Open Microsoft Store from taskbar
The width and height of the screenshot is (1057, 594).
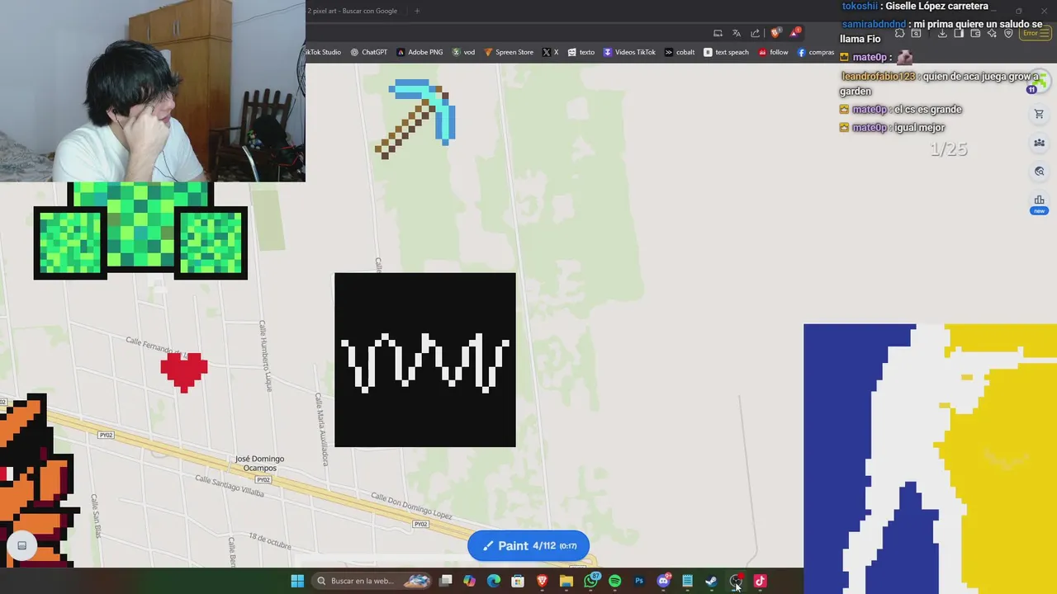[x=518, y=581]
